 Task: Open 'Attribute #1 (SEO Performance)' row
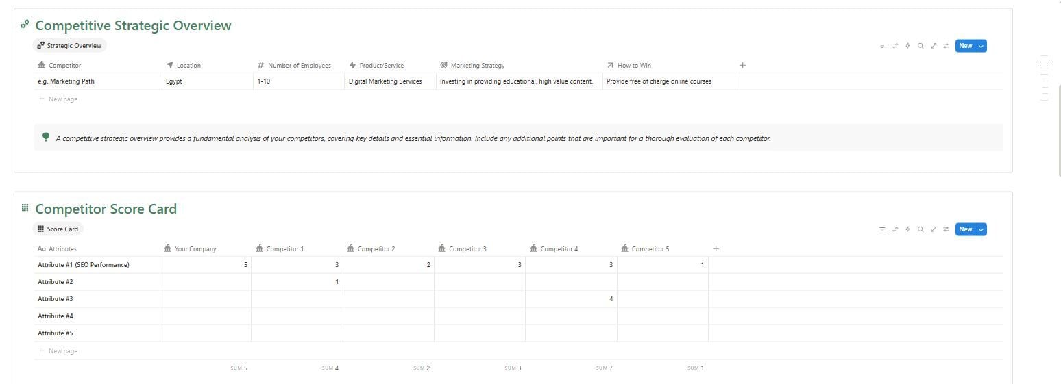point(84,265)
